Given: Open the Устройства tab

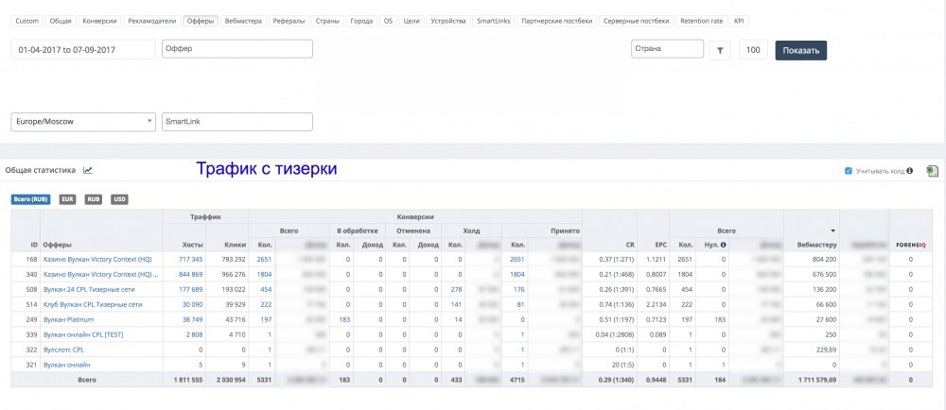Looking at the screenshot, I should pyautogui.click(x=447, y=21).
